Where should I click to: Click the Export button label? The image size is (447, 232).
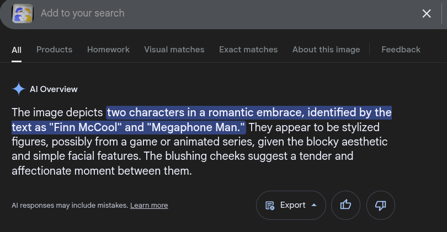point(293,205)
